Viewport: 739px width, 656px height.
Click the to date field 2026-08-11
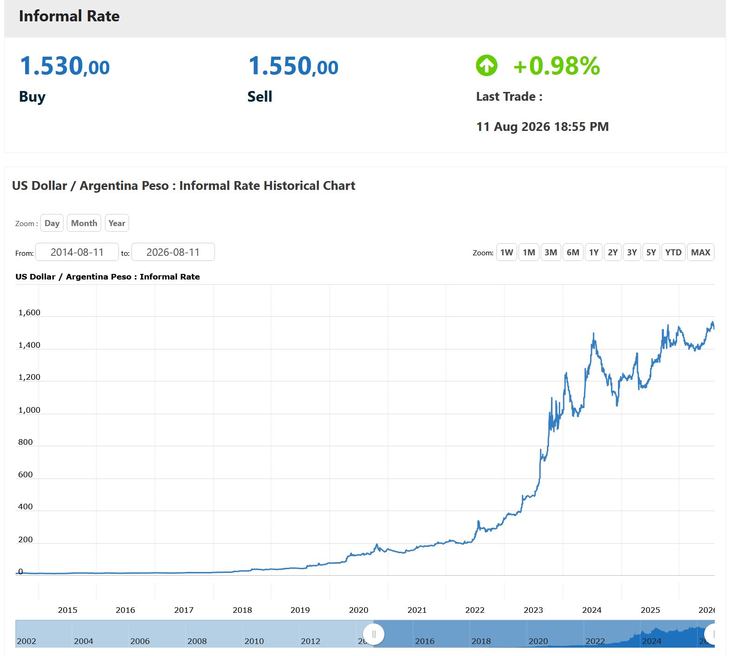coord(173,252)
